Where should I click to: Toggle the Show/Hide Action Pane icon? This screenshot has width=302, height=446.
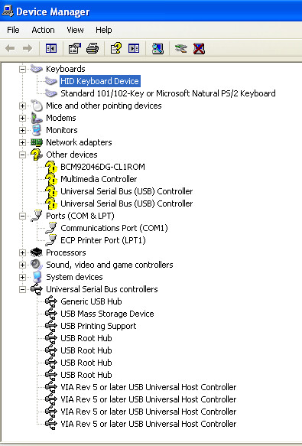tap(134, 48)
